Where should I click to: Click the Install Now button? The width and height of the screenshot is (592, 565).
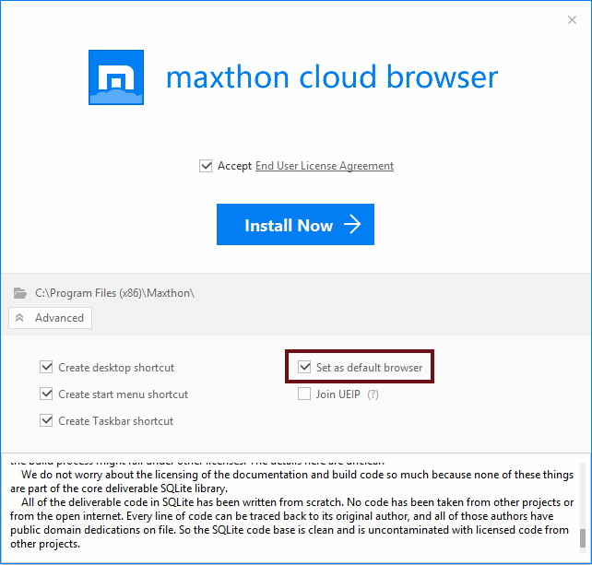[x=295, y=224]
